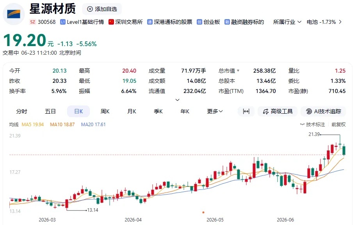Screen dimensions: 356x225
Task: Click the L1 badge icon
Action: [x=63, y=22]
